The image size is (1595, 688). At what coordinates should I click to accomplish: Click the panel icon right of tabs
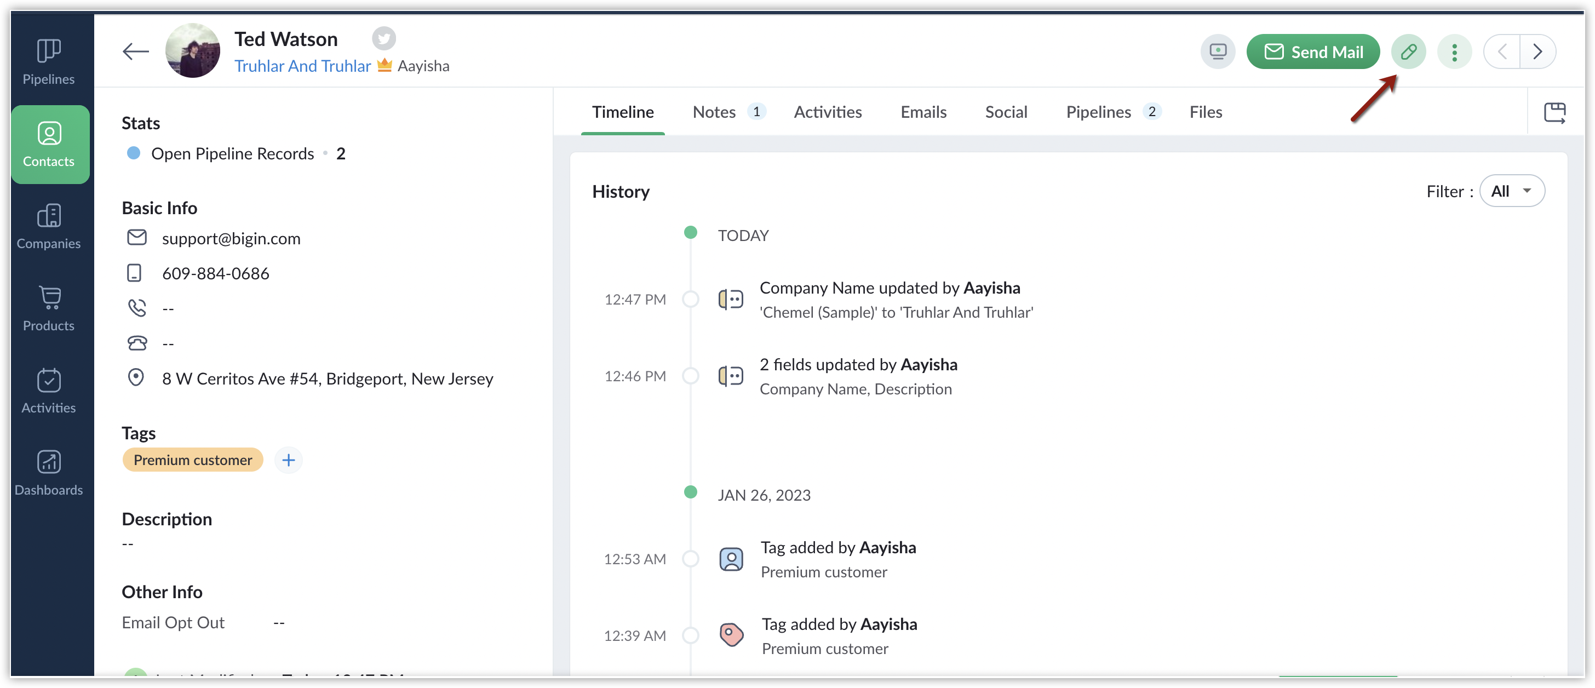[1555, 113]
